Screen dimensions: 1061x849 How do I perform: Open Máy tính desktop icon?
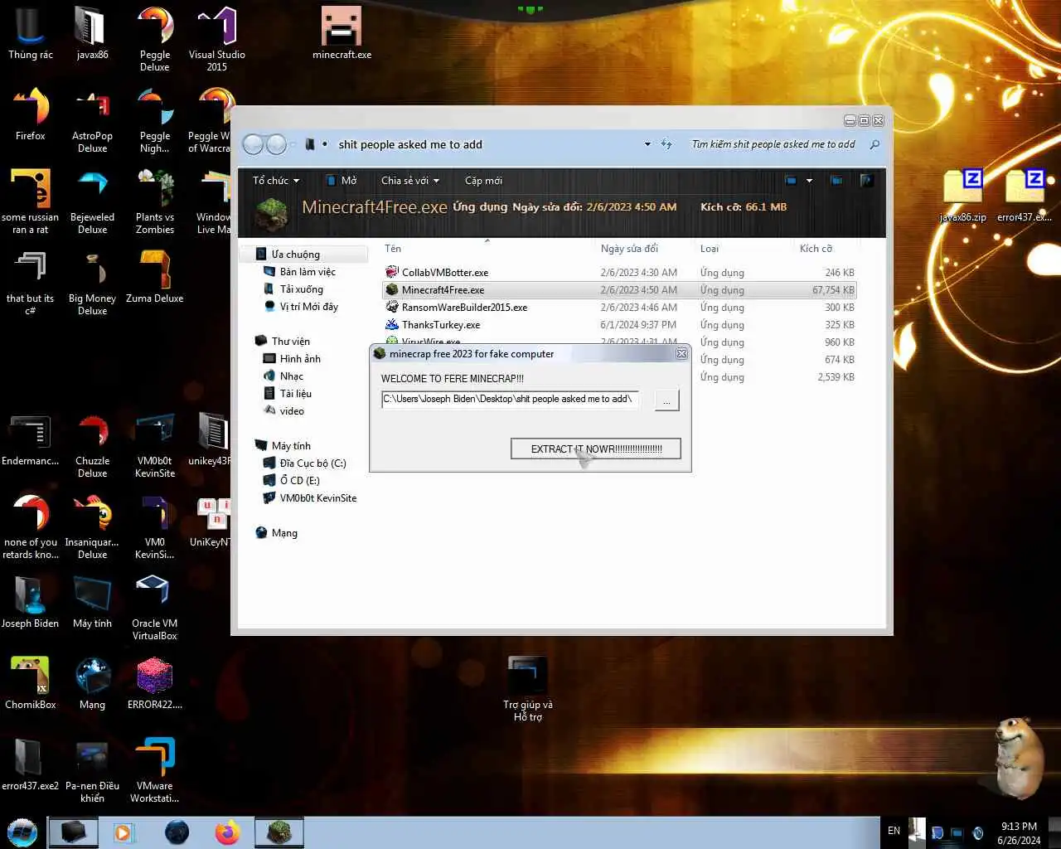(92, 602)
